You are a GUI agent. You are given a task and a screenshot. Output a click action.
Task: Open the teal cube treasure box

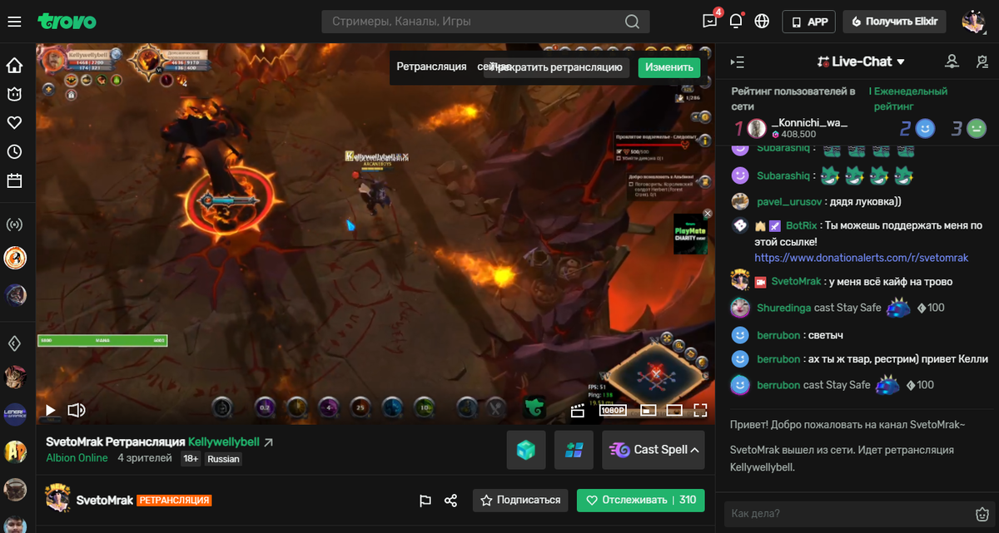(x=526, y=450)
